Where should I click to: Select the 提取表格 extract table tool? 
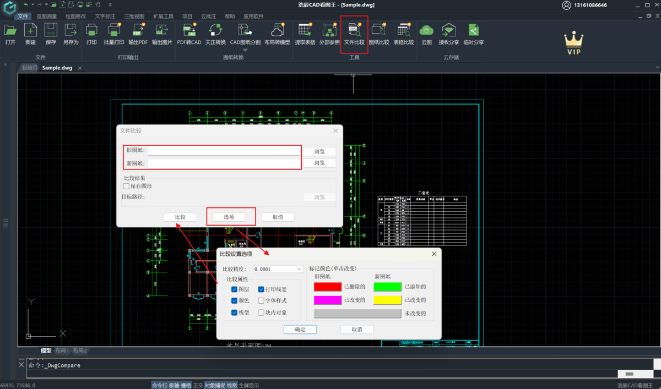tap(305, 31)
